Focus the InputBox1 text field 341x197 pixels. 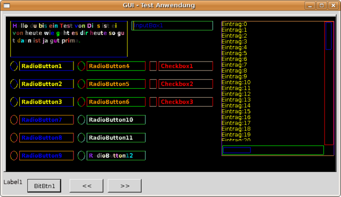coord(172,25)
